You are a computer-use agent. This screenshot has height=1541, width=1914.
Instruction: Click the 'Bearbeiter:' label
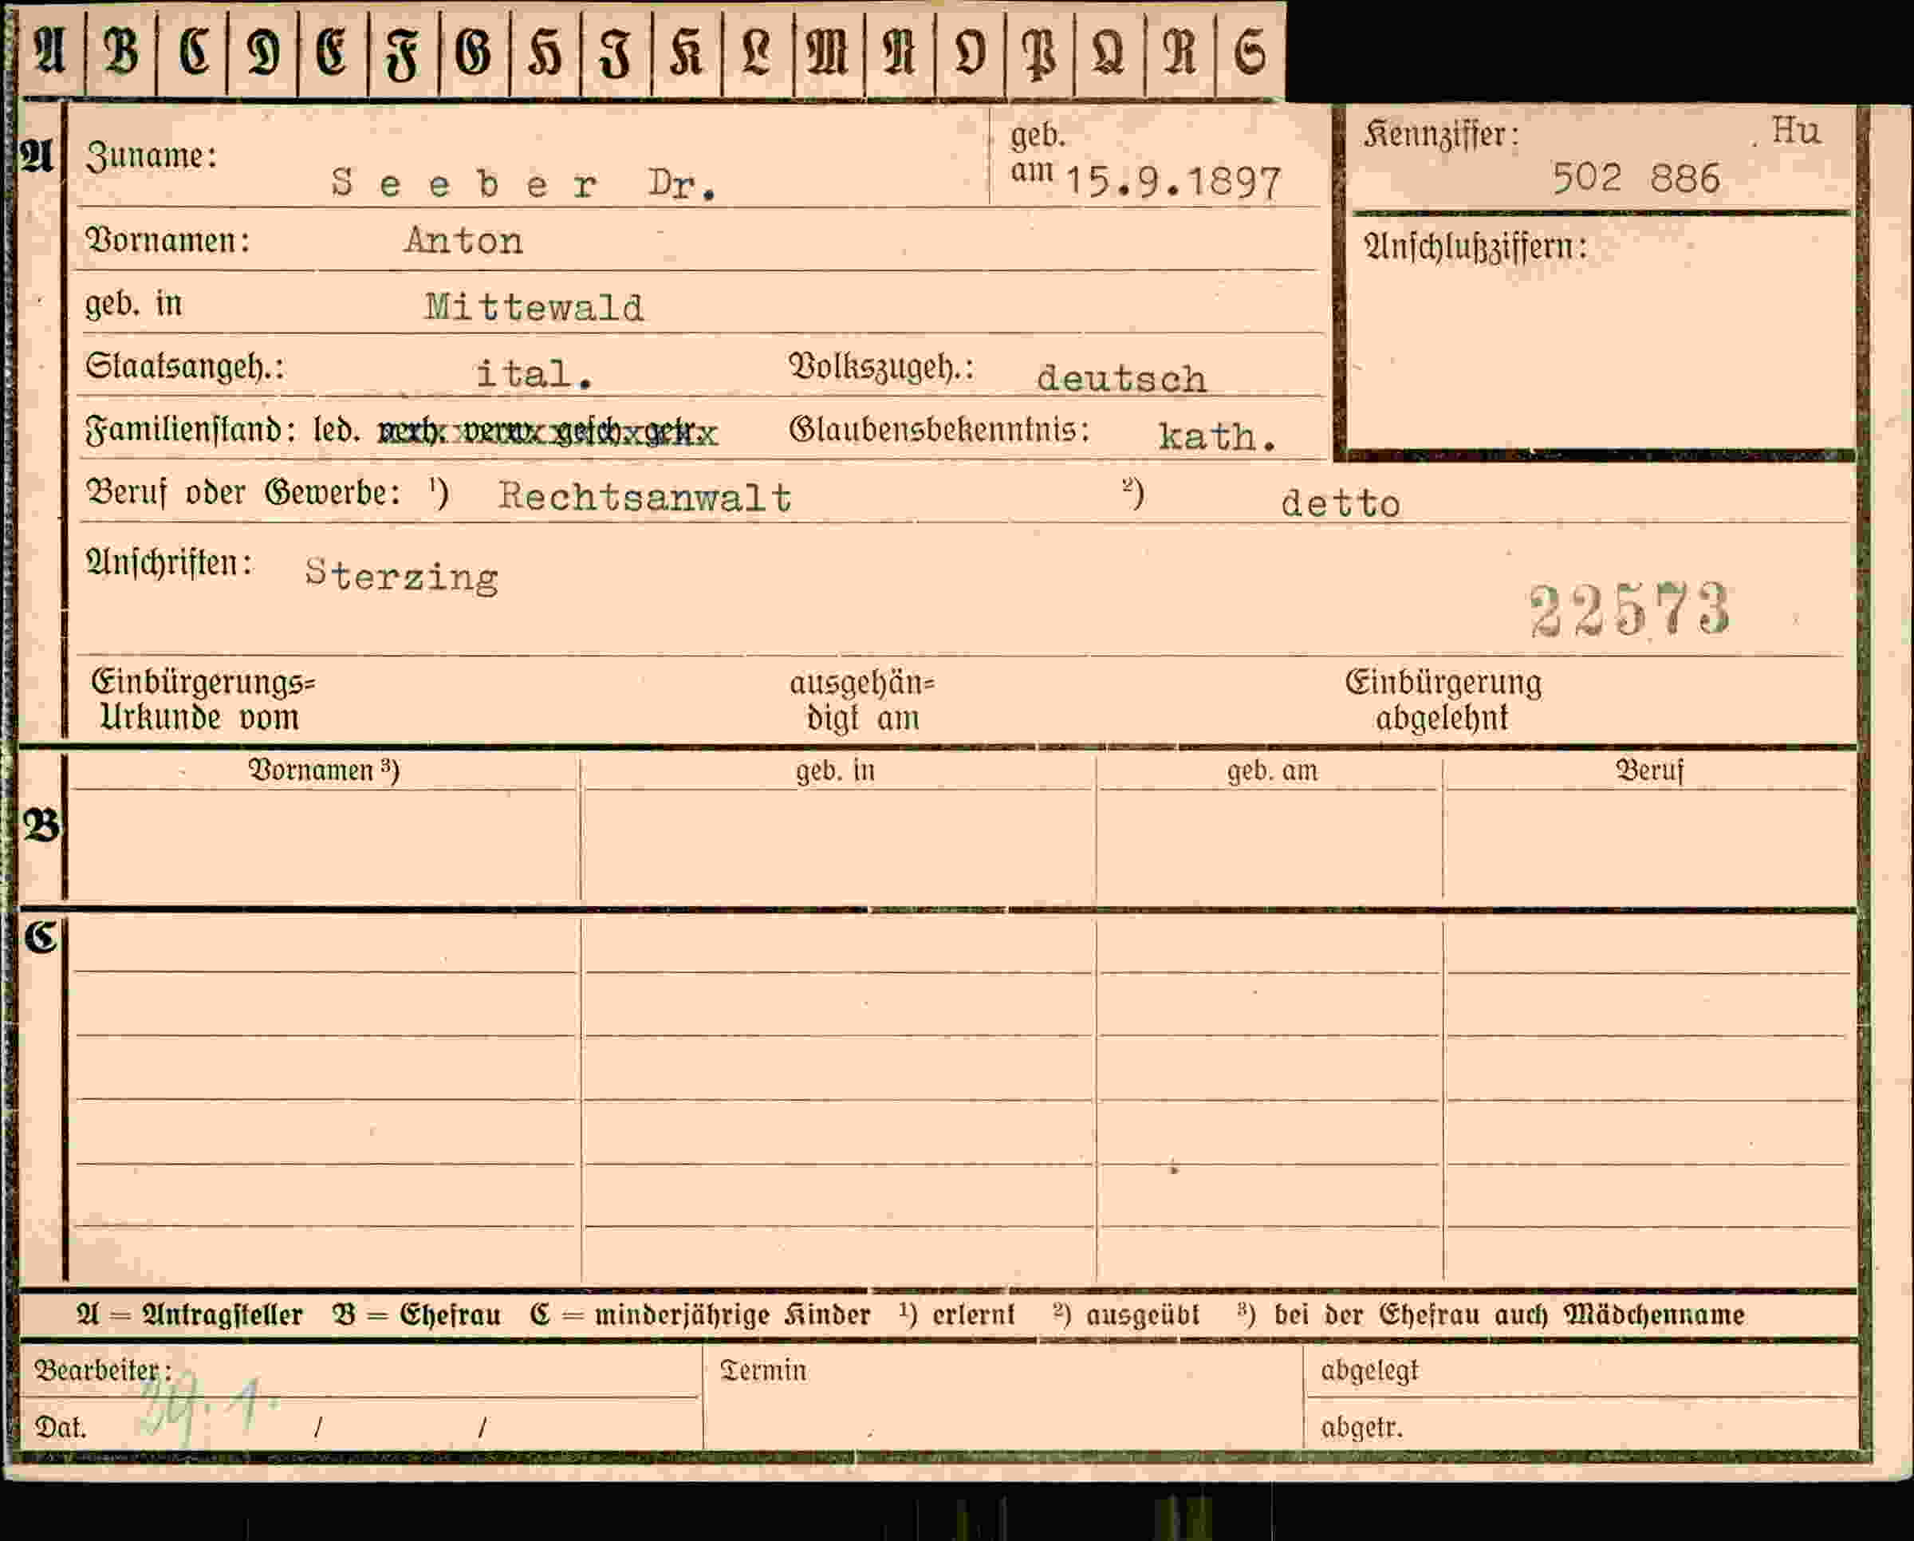coord(103,1370)
